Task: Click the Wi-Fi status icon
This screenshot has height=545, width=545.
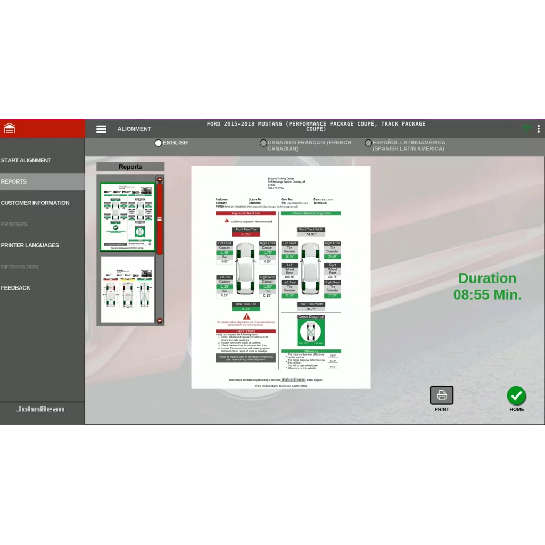Action: [526, 129]
